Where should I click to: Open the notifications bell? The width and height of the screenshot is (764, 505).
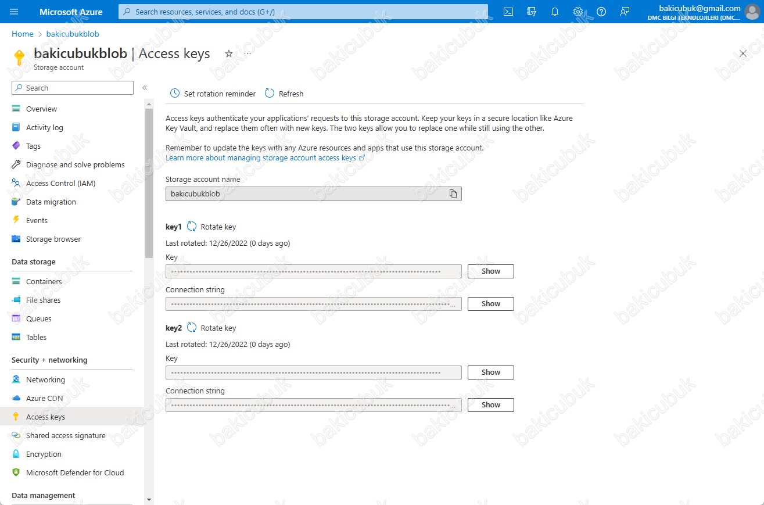coord(555,12)
